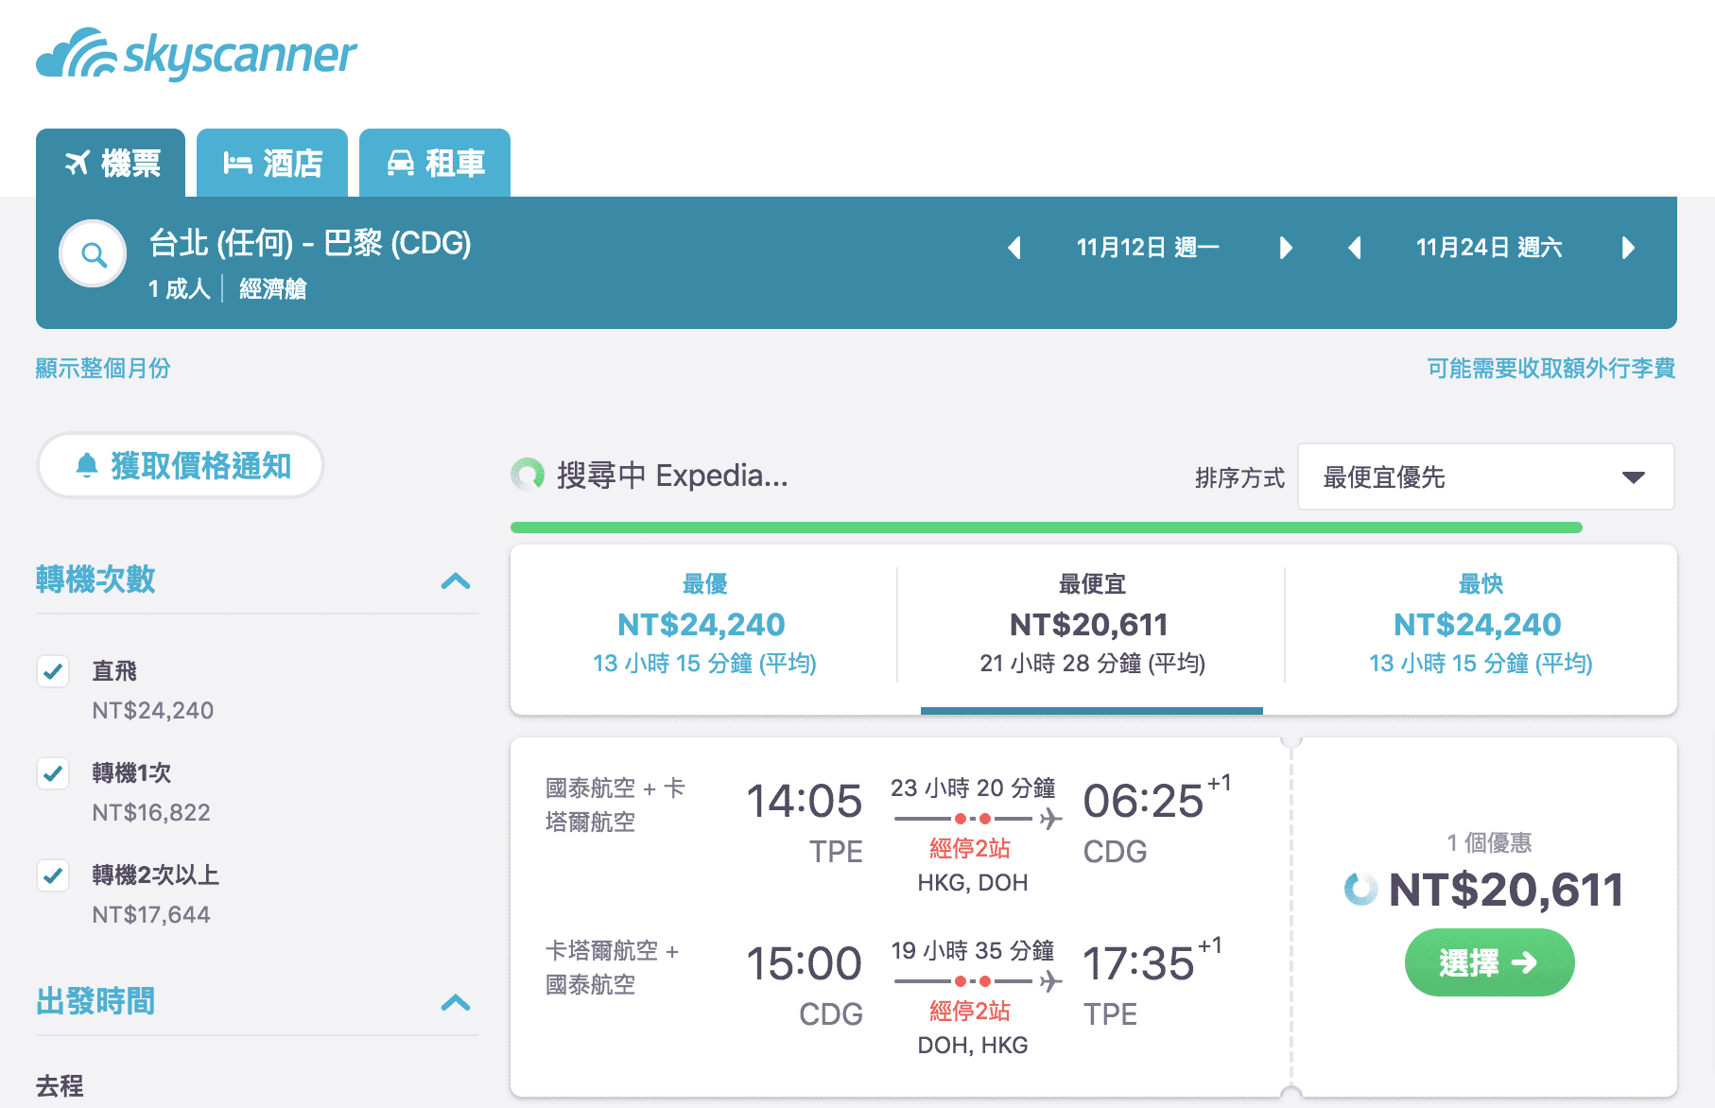Click the NT$16,822 one-stop price

tap(151, 812)
